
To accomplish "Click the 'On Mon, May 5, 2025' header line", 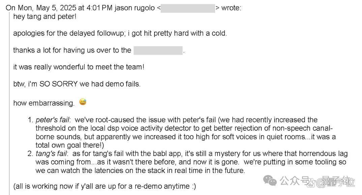I will click(x=123, y=8).
